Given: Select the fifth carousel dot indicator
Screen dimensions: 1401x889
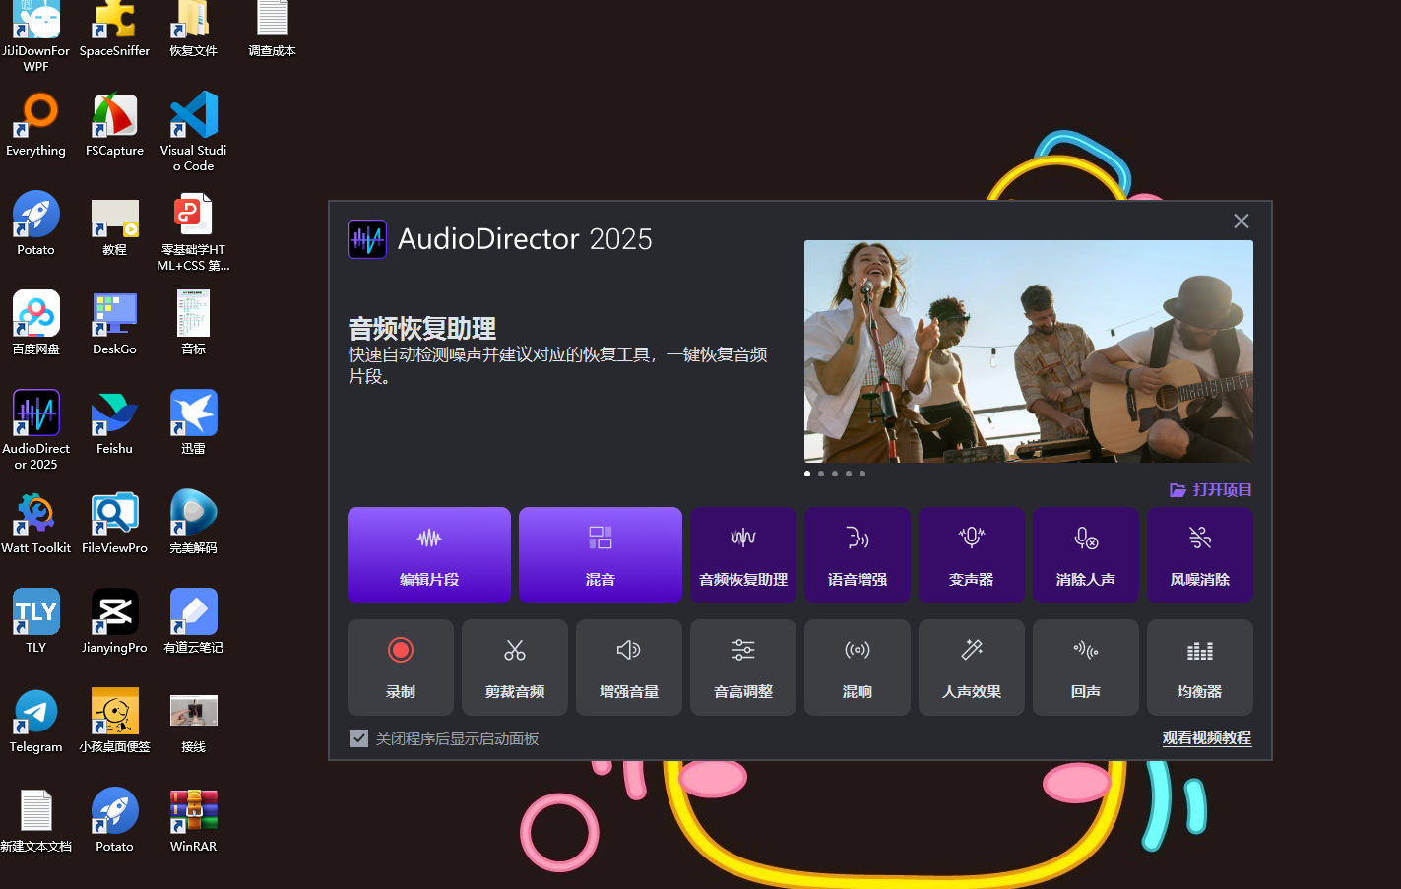Looking at the screenshot, I should [862, 474].
